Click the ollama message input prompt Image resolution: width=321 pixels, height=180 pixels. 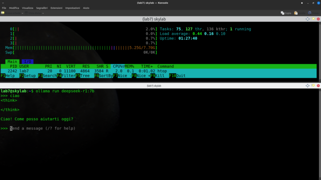coord(42,128)
